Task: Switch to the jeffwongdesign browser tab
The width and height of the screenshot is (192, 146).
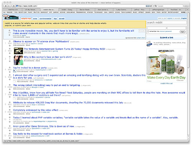Action: (158, 10)
